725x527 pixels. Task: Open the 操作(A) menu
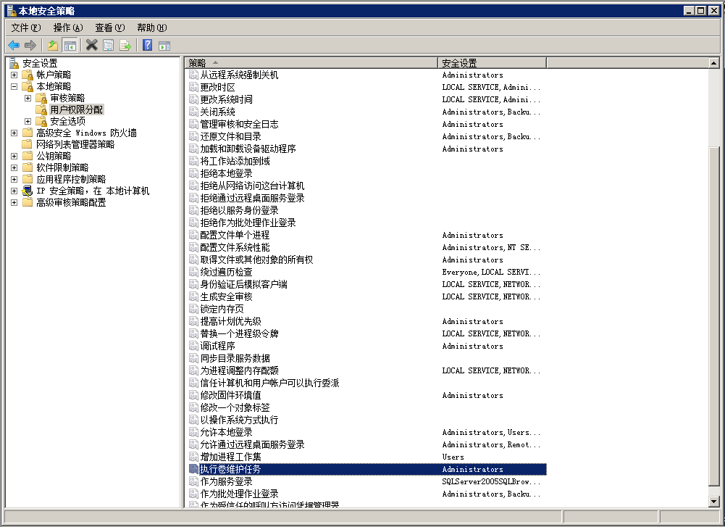[68, 28]
